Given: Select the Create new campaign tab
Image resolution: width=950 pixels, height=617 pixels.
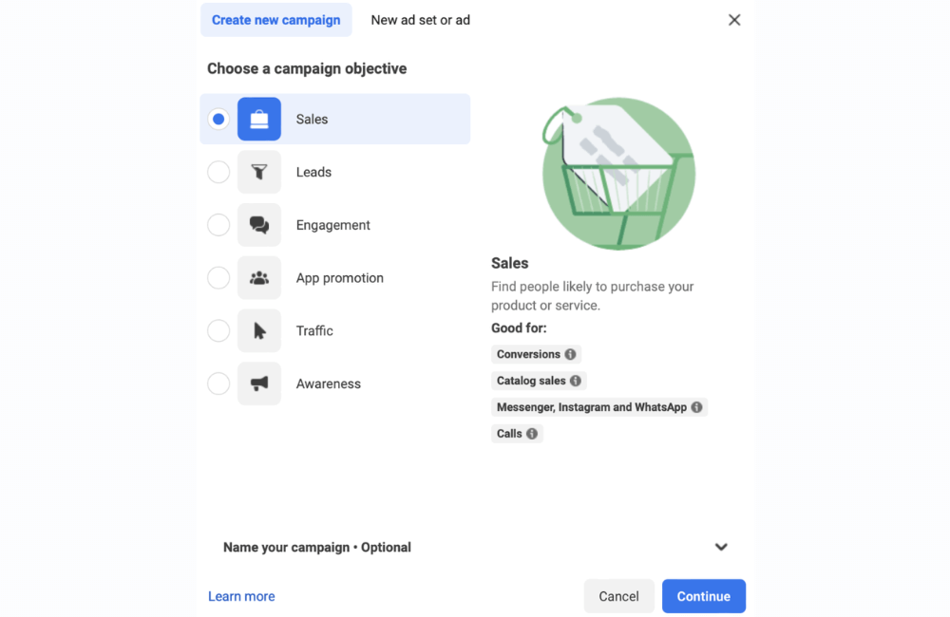Looking at the screenshot, I should pyautogui.click(x=275, y=20).
